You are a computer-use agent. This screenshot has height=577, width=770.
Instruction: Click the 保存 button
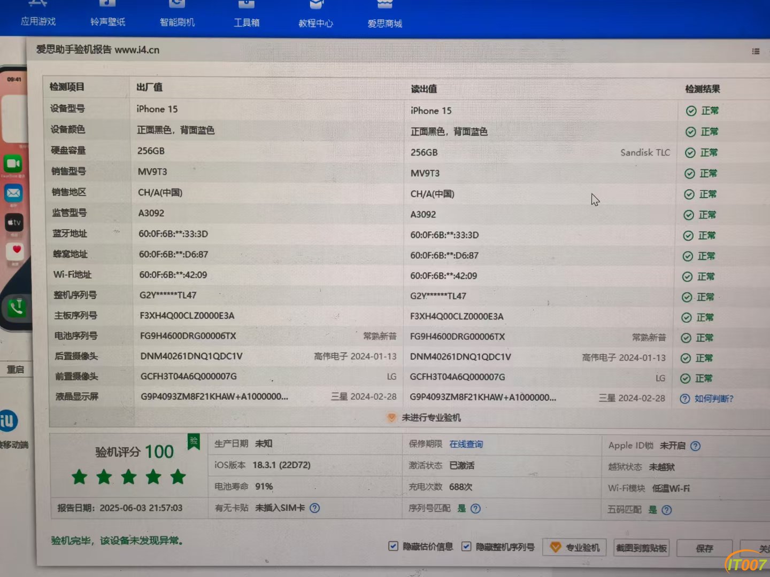[x=704, y=549]
